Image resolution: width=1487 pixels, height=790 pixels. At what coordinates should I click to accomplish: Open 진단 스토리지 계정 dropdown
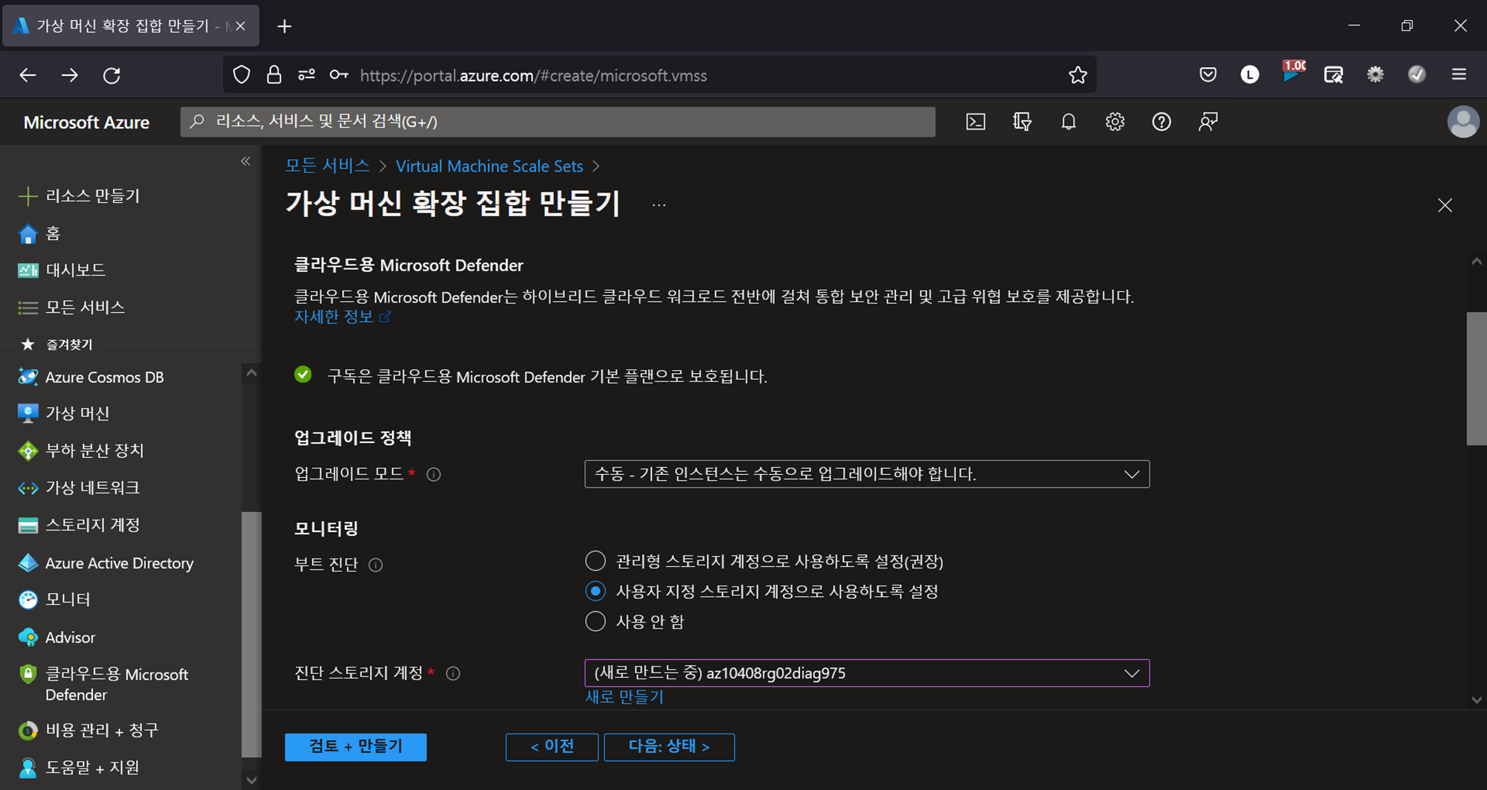(867, 673)
